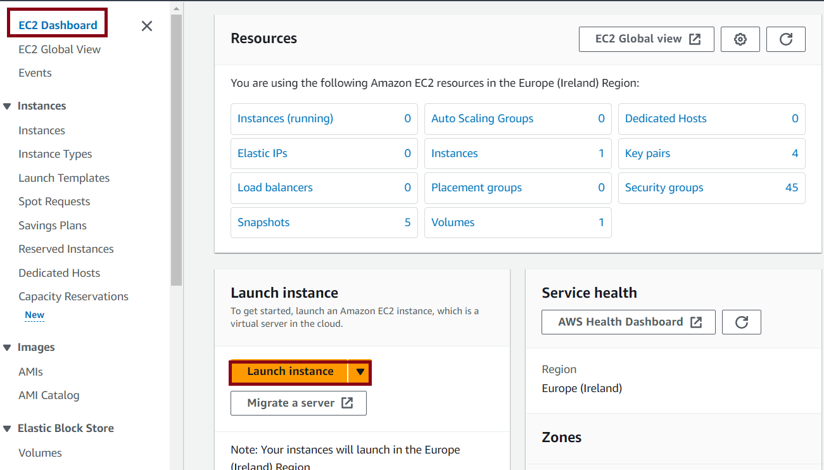Refresh the Resources panel
Viewport: 824px width, 470px height.
(x=785, y=39)
